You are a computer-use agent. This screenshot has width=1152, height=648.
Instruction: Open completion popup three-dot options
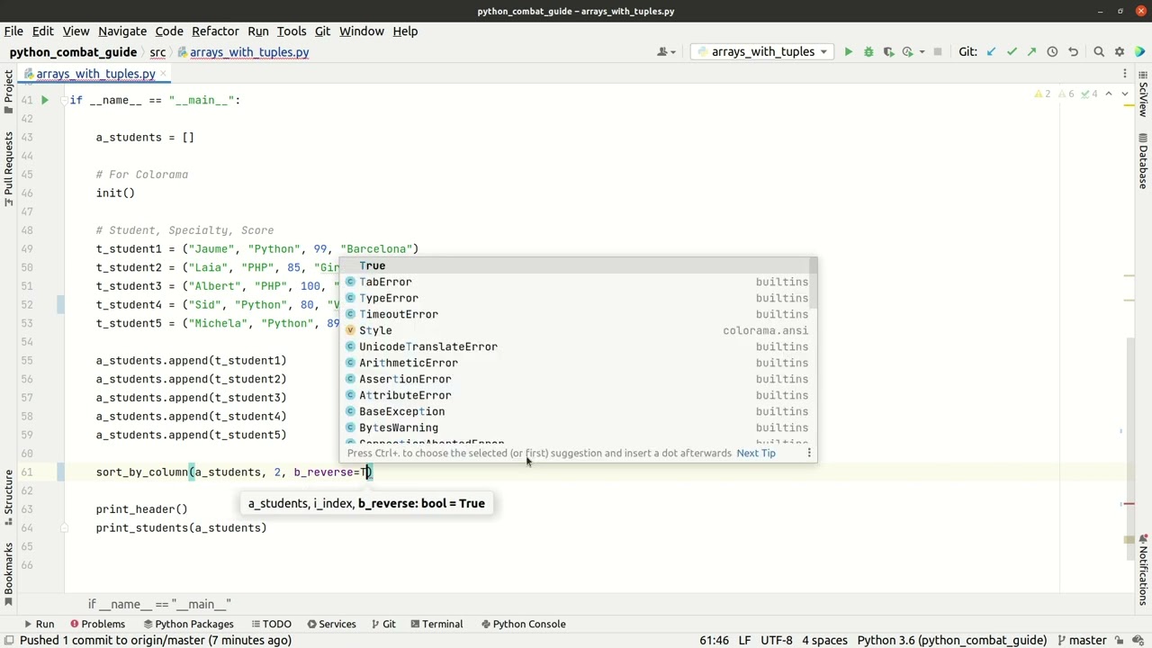pyautogui.click(x=809, y=453)
